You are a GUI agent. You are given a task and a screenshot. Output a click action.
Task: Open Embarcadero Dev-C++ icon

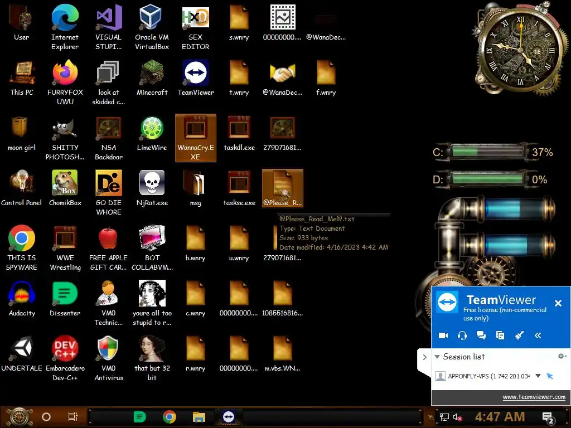click(65, 358)
